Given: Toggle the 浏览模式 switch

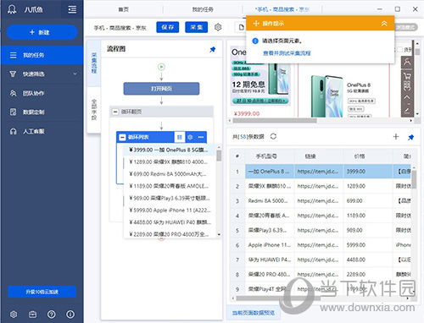Looking at the screenshot, I should [x=406, y=27].
